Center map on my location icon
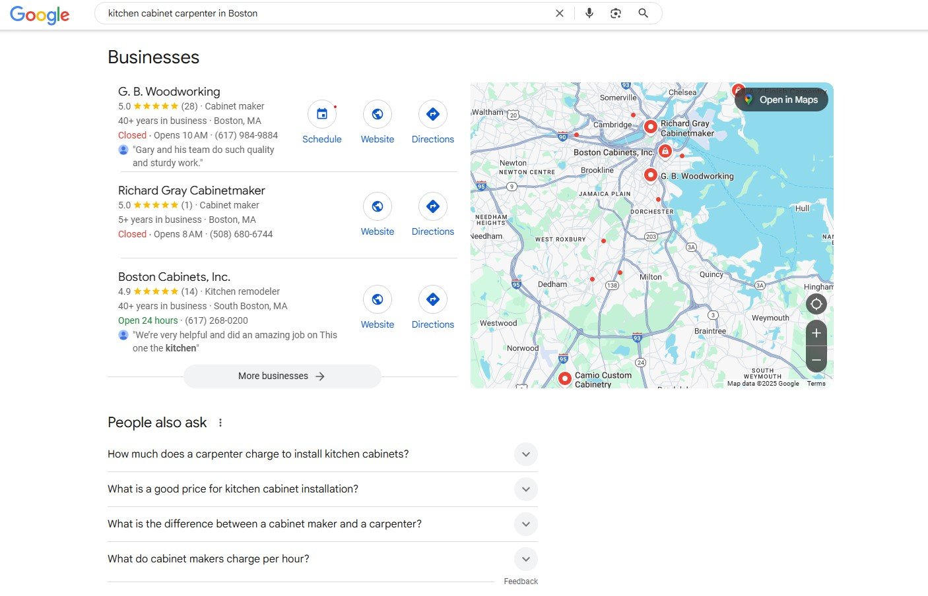 tap(816, 304)
